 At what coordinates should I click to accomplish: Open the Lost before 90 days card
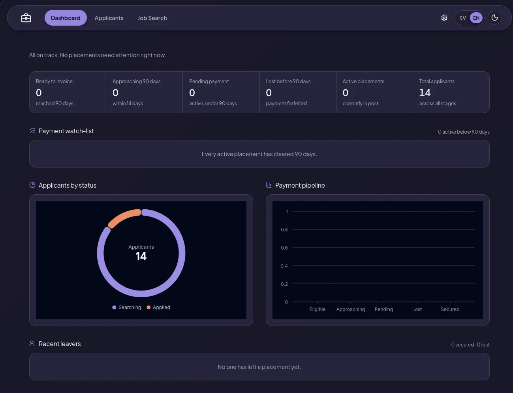(298, 92)
